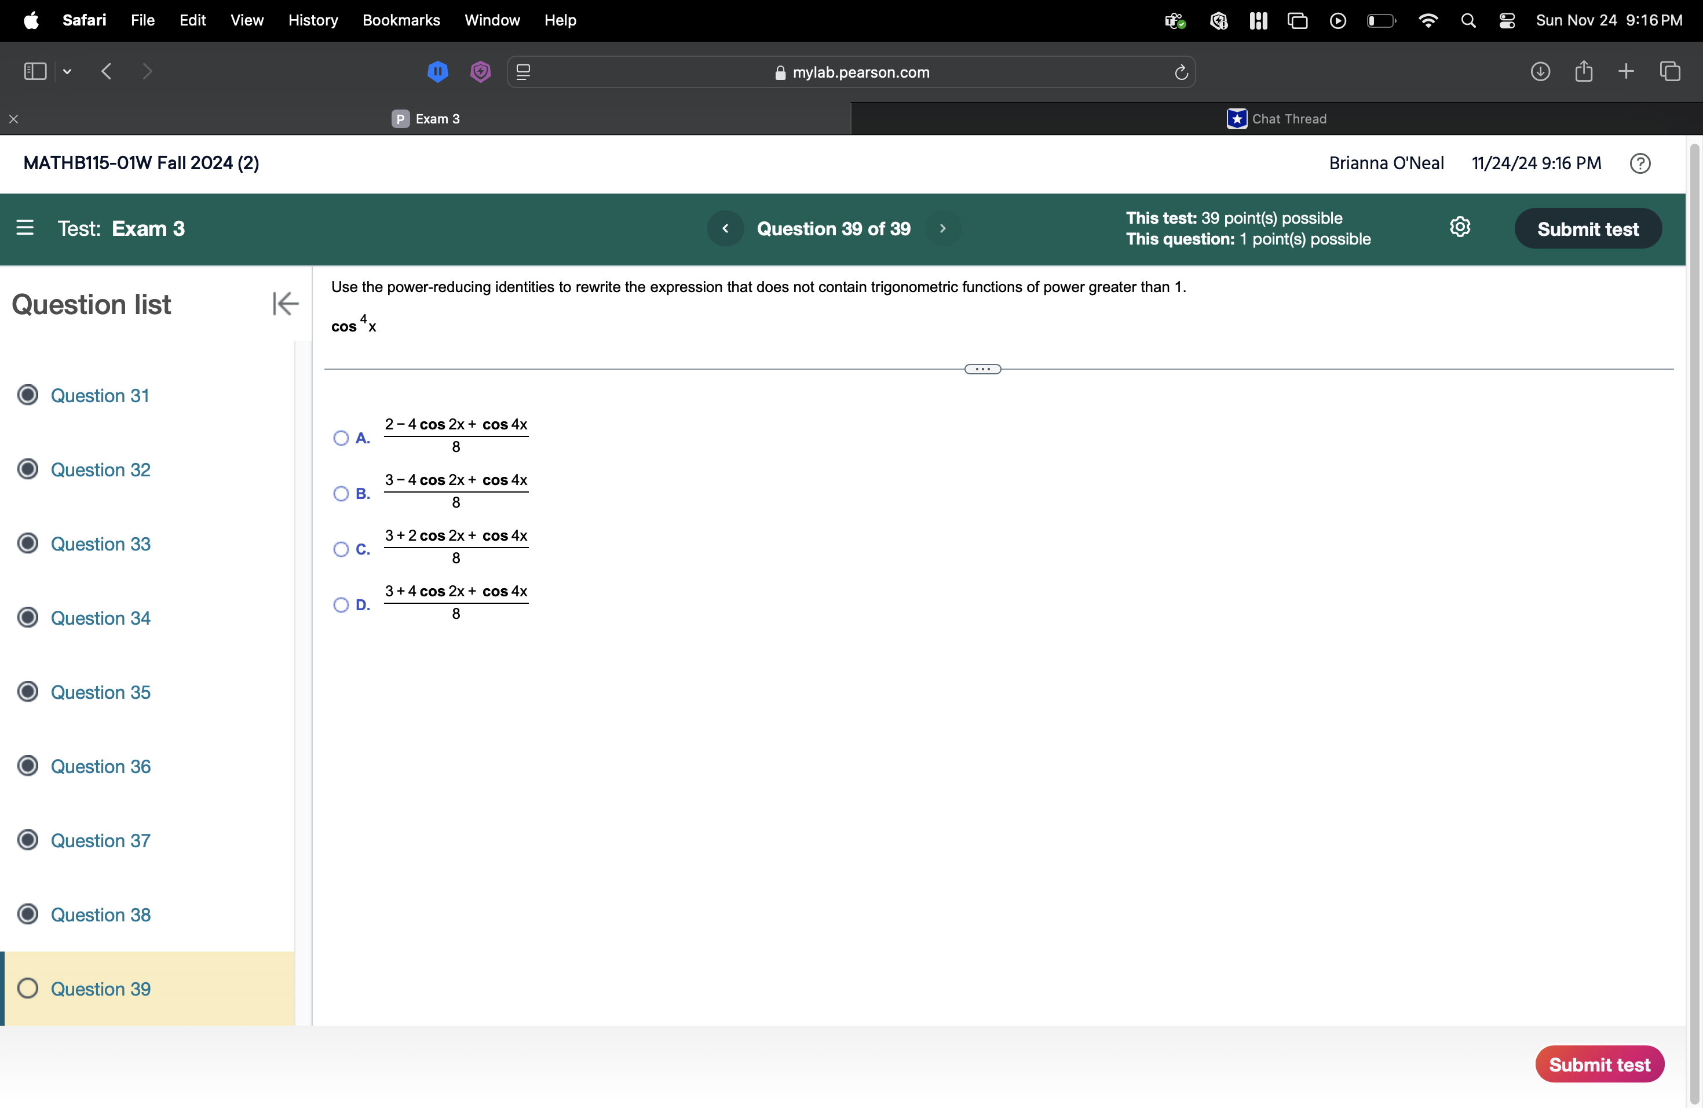Expand the ellipsis divider handle
1703x1108 pixels.
(x=982, y=369)
